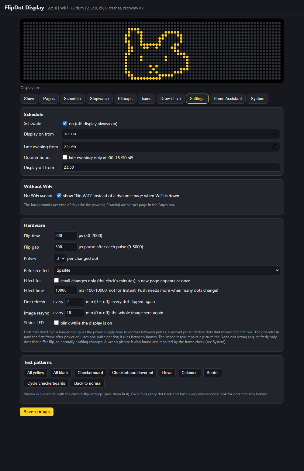
Task: Enable Quarter hours late evening checkbox
Action: click(x=65, y=157)
